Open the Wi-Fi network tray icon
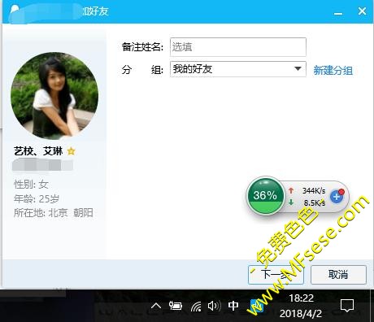This screenshot has height=322, width=374. coord(196,307)
